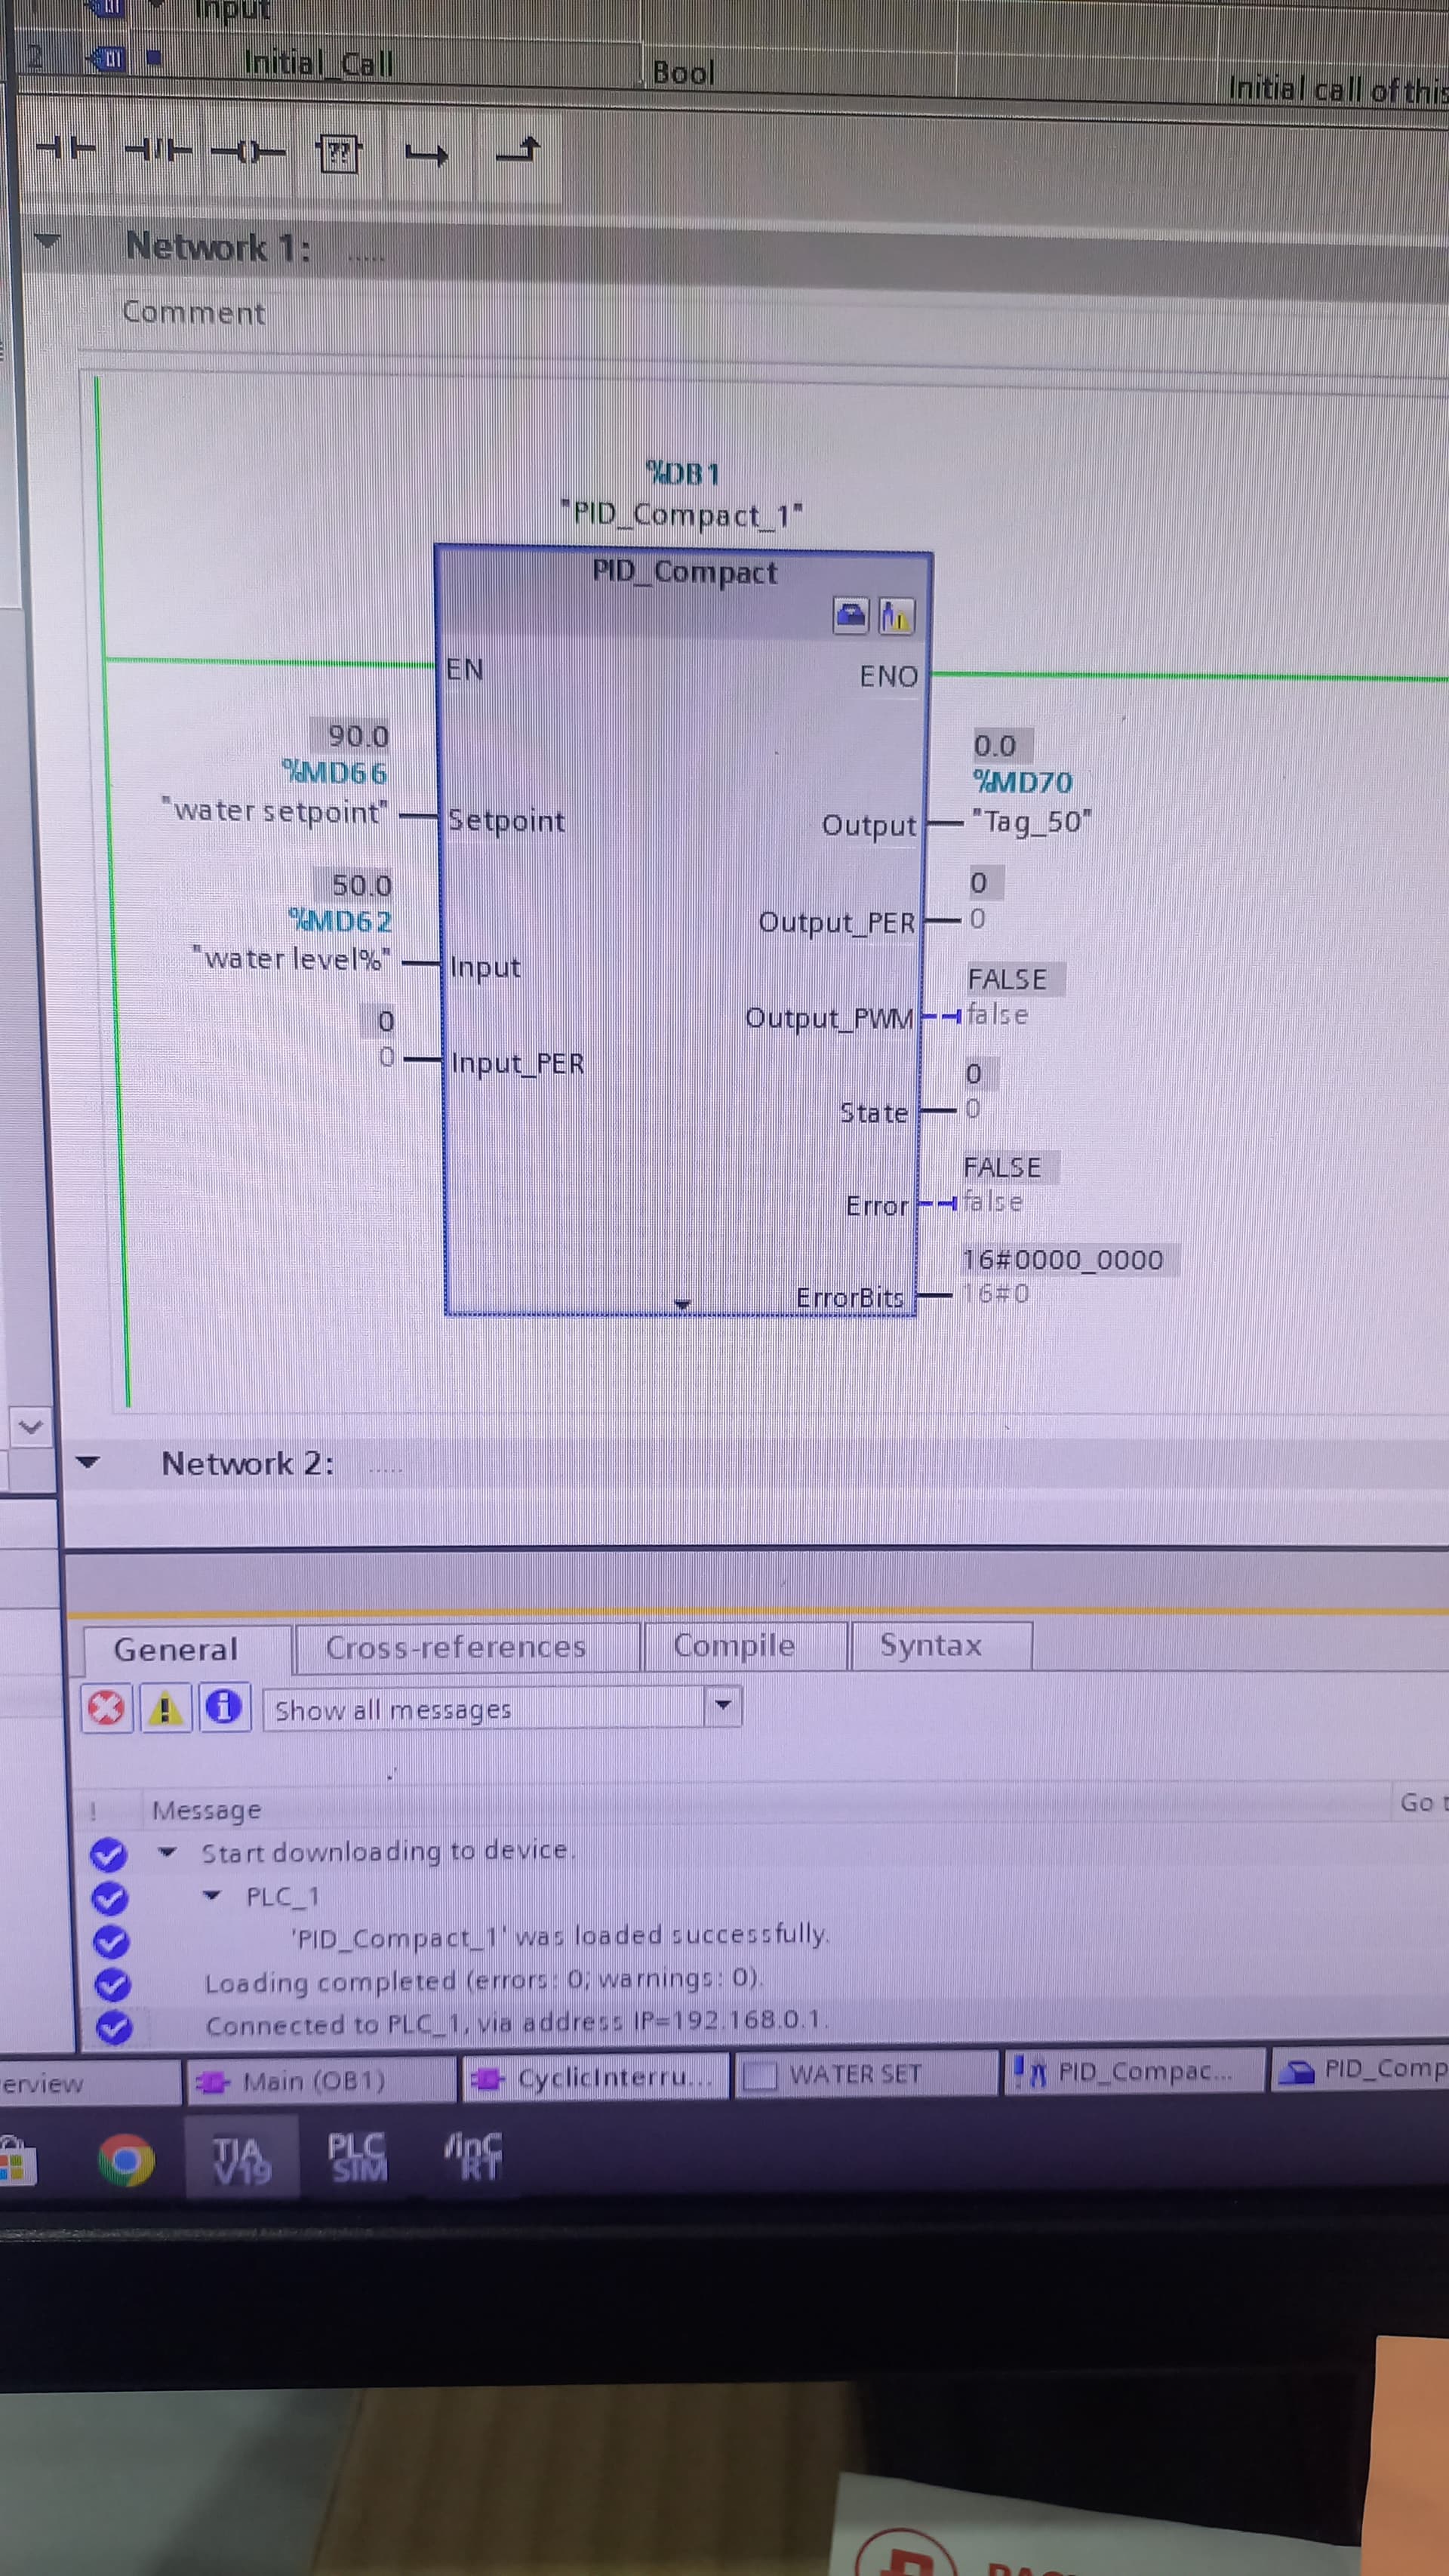Collapse Network 1

pyautogui.click(x=46, y=241)
